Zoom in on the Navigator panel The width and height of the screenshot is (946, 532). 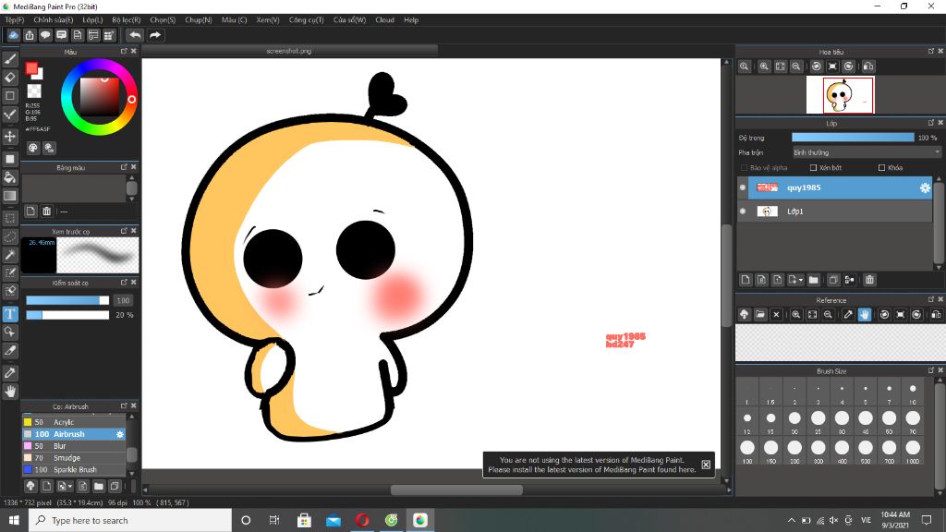[764, 66]
